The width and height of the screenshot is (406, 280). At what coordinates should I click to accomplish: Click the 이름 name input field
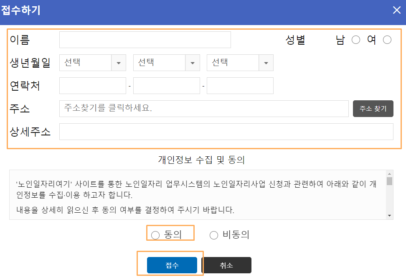[145, 40]
